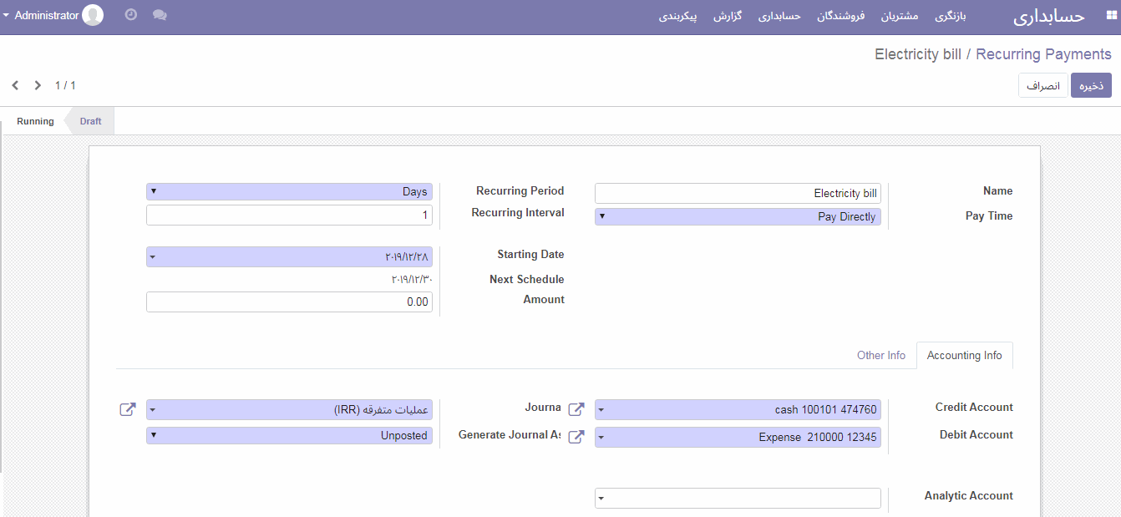The height and width of the screenshot is (517, 1121).
Task: Open the Pay Time dropdown
Action: pos(738,217)
